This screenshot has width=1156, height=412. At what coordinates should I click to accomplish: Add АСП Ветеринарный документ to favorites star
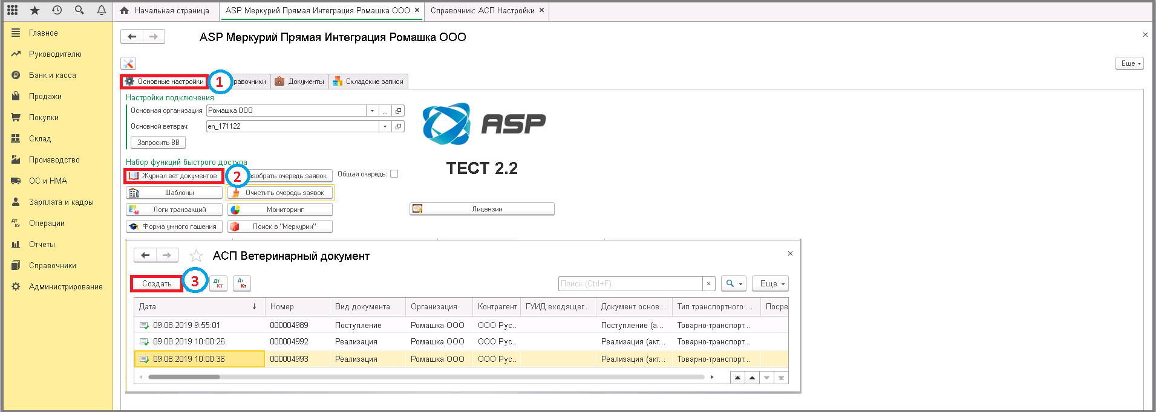[x=196, y=256]
